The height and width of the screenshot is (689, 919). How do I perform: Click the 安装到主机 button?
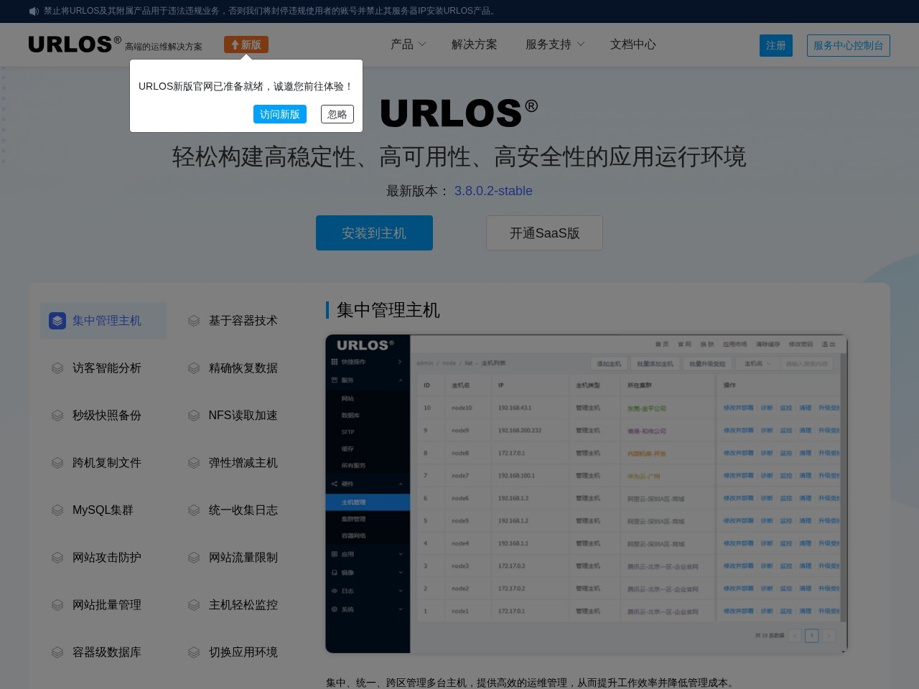tap(374, 233)
